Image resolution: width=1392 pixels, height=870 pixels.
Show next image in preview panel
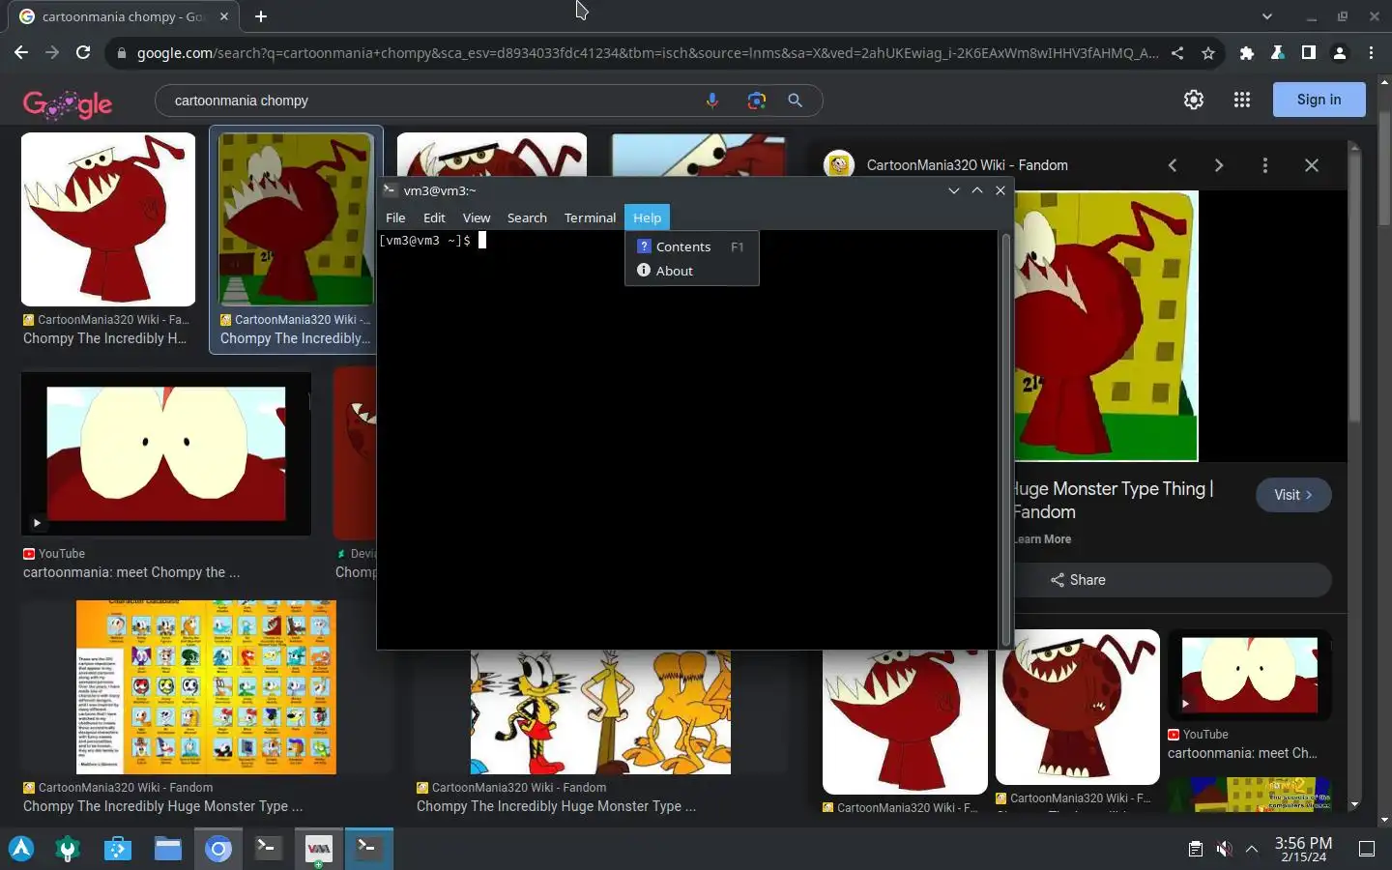(1219, 165)
